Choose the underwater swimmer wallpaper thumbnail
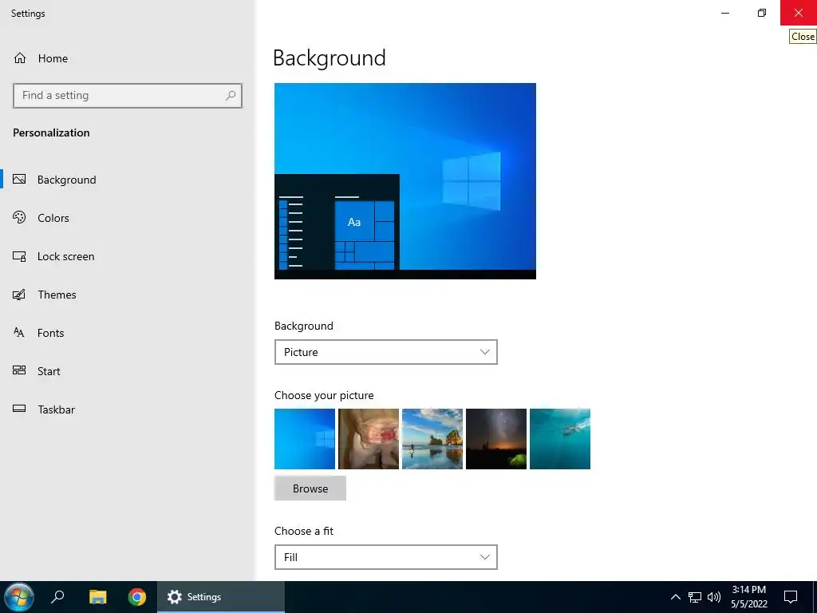Screen dimensions: 817x613 point(560,439)
